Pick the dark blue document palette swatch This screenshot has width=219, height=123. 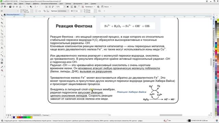tap(14, 118)
